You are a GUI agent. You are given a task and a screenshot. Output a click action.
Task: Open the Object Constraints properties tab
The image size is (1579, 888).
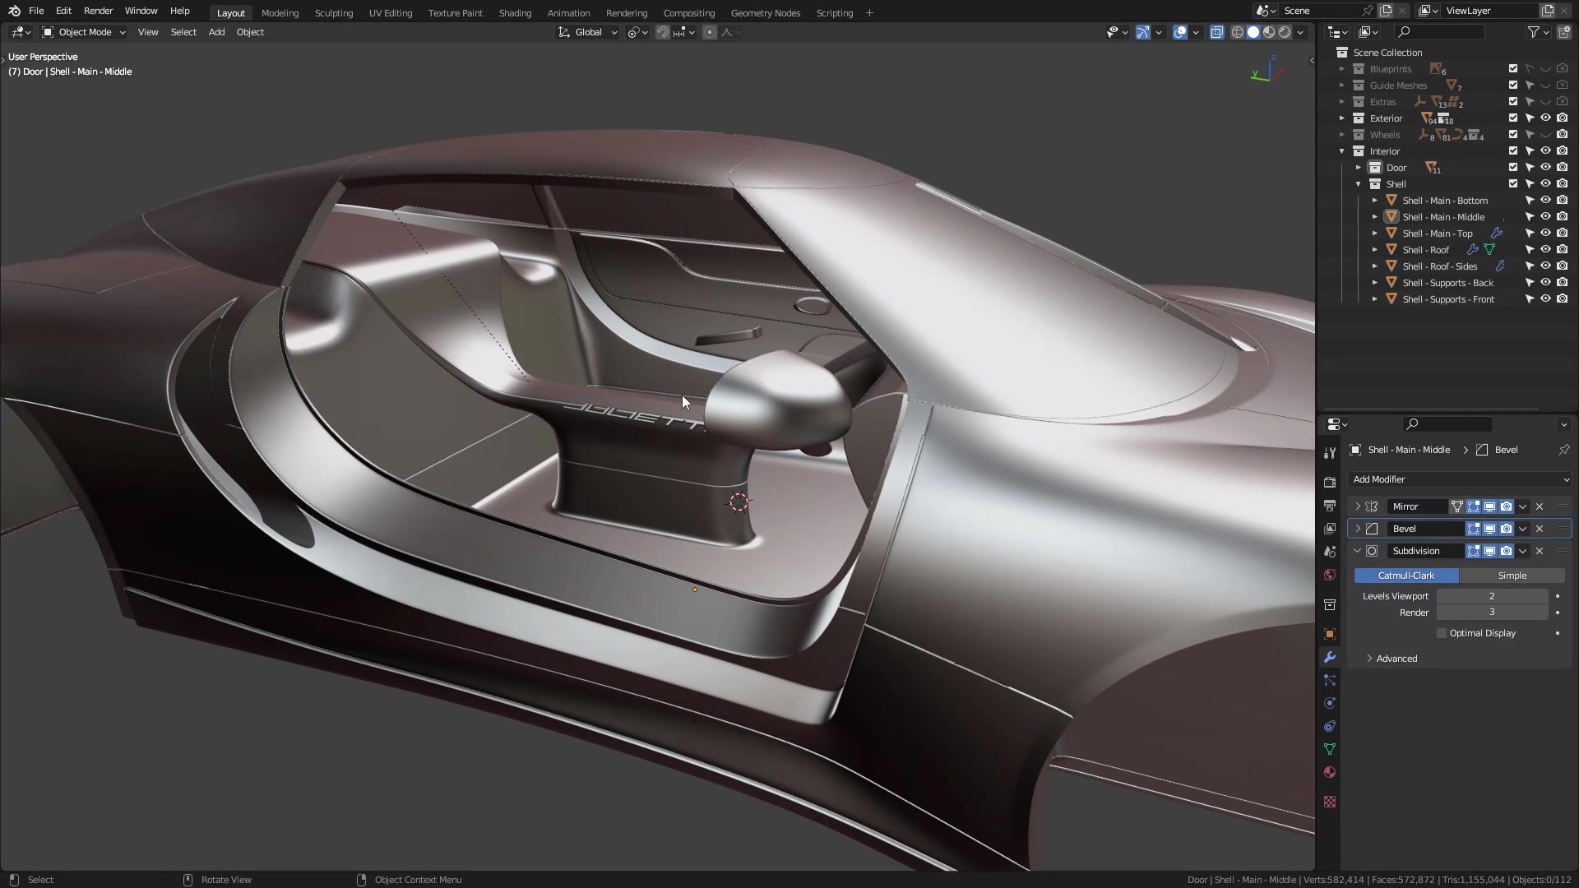point(1330,726)
